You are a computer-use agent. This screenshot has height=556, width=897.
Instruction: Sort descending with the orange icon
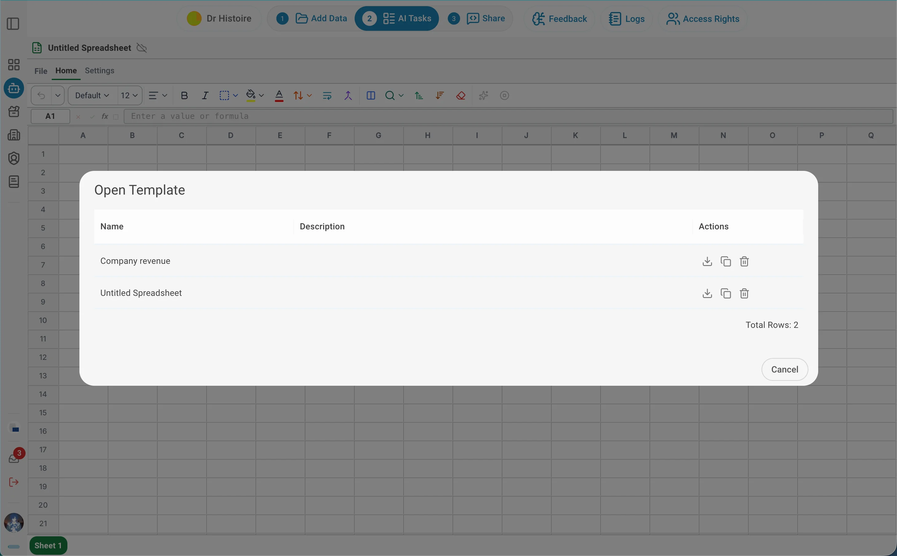point(439,96)
